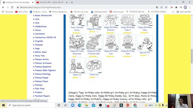193x108 pixels.
Task: Close the Birthday Online Coloring Pages tab
Action: tap(33, 2)
